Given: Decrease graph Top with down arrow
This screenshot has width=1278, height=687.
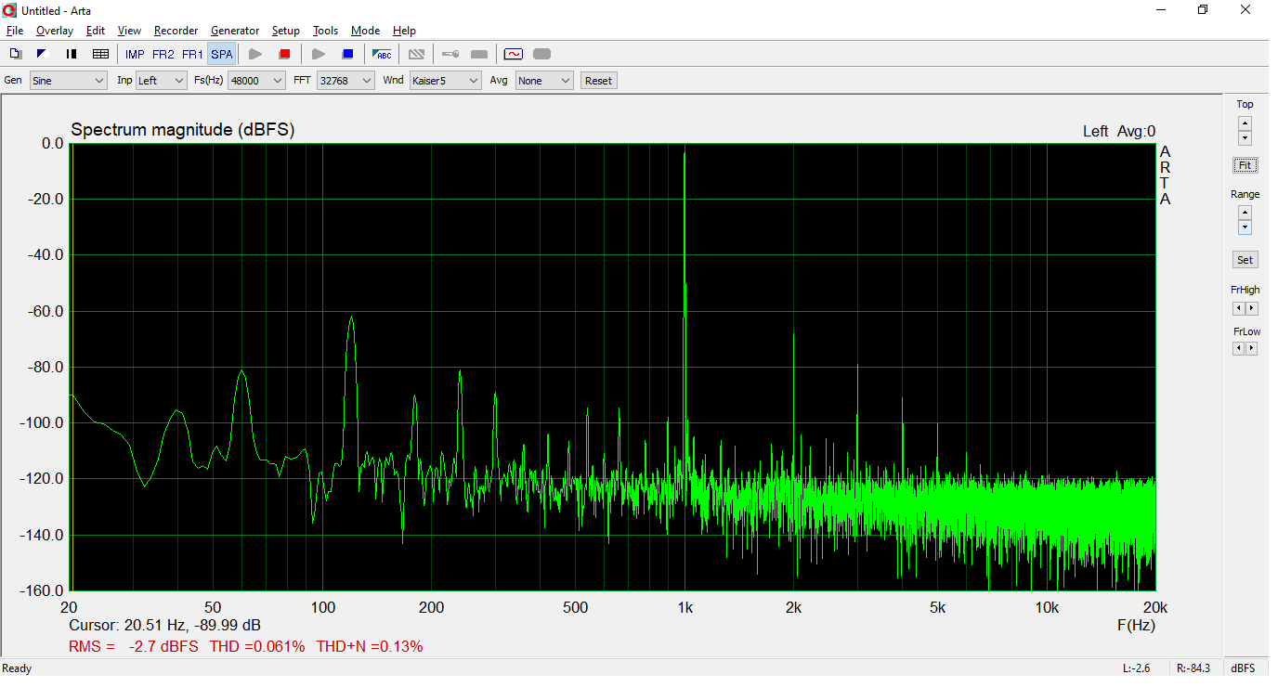Looking at the screenshot, I should coord(1245,138).
